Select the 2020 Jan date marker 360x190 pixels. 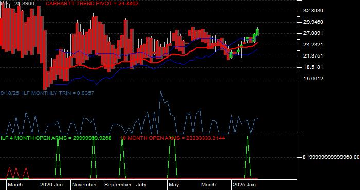51,185
